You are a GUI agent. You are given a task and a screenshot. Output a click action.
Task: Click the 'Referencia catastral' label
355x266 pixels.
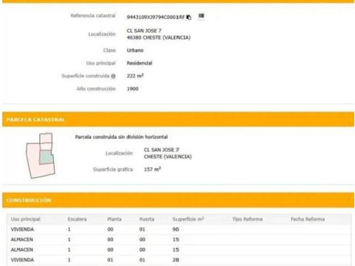pyautogui.click(x=93, y=16)
